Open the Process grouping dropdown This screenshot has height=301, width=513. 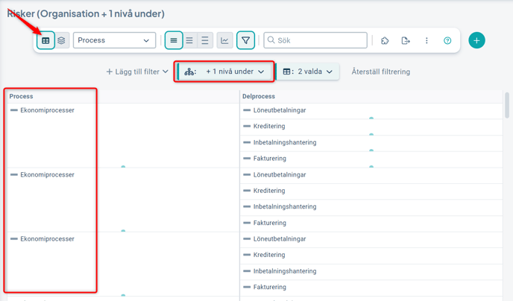pos(114,40)
